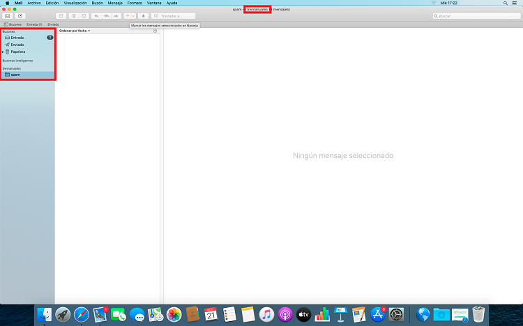Open the Archivo menu
Image resolution: width=523 pixels, height=326 pixels.
[34, 3]
